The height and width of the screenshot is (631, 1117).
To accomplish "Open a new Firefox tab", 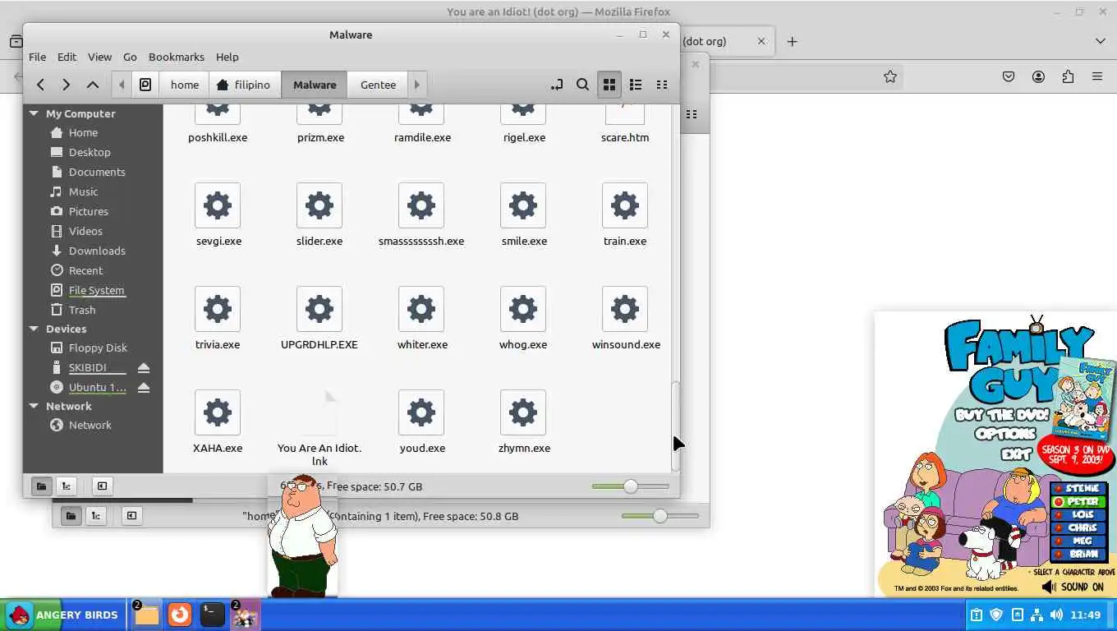I will 792,41.
